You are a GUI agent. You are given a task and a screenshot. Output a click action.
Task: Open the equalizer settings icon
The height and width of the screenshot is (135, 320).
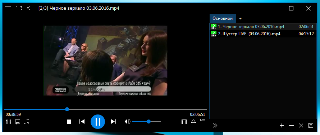[x=8, y=122]
